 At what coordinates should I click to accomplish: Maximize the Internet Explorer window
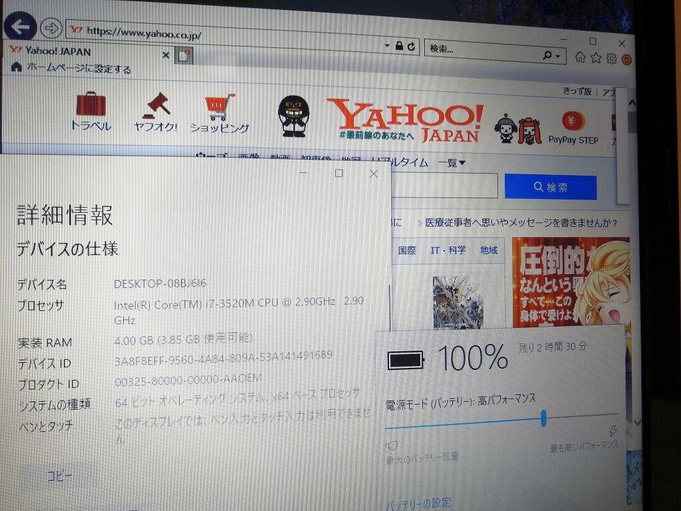(593, 41)
